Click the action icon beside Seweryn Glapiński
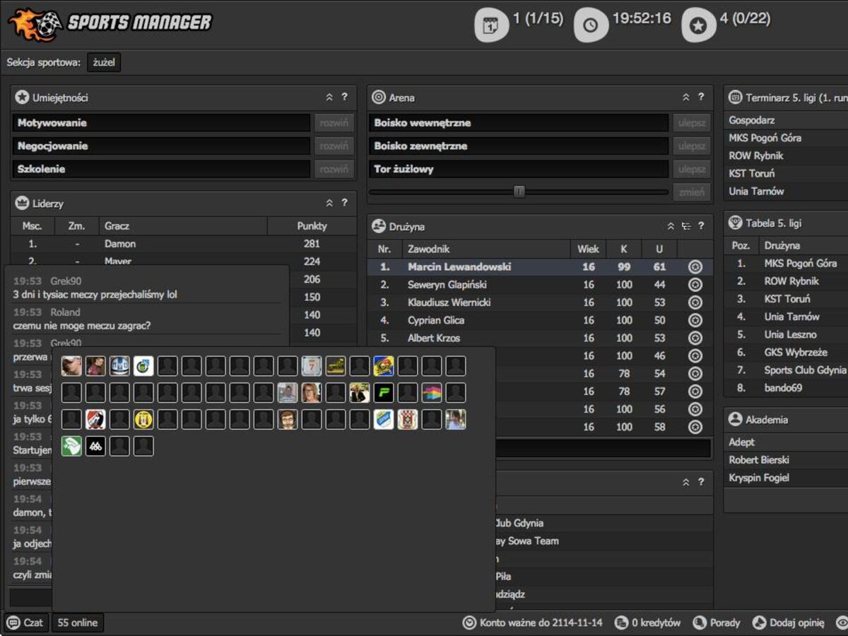The width and height of the screenshot is (848, 636). pyautogui.click(x=695, y=285)
